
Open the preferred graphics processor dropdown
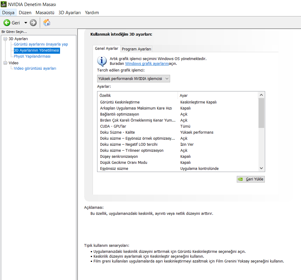click(133, 78)
